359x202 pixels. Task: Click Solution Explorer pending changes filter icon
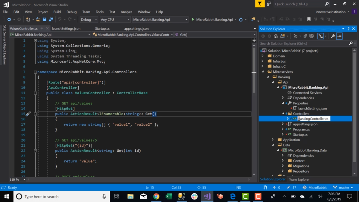[296, 36]
